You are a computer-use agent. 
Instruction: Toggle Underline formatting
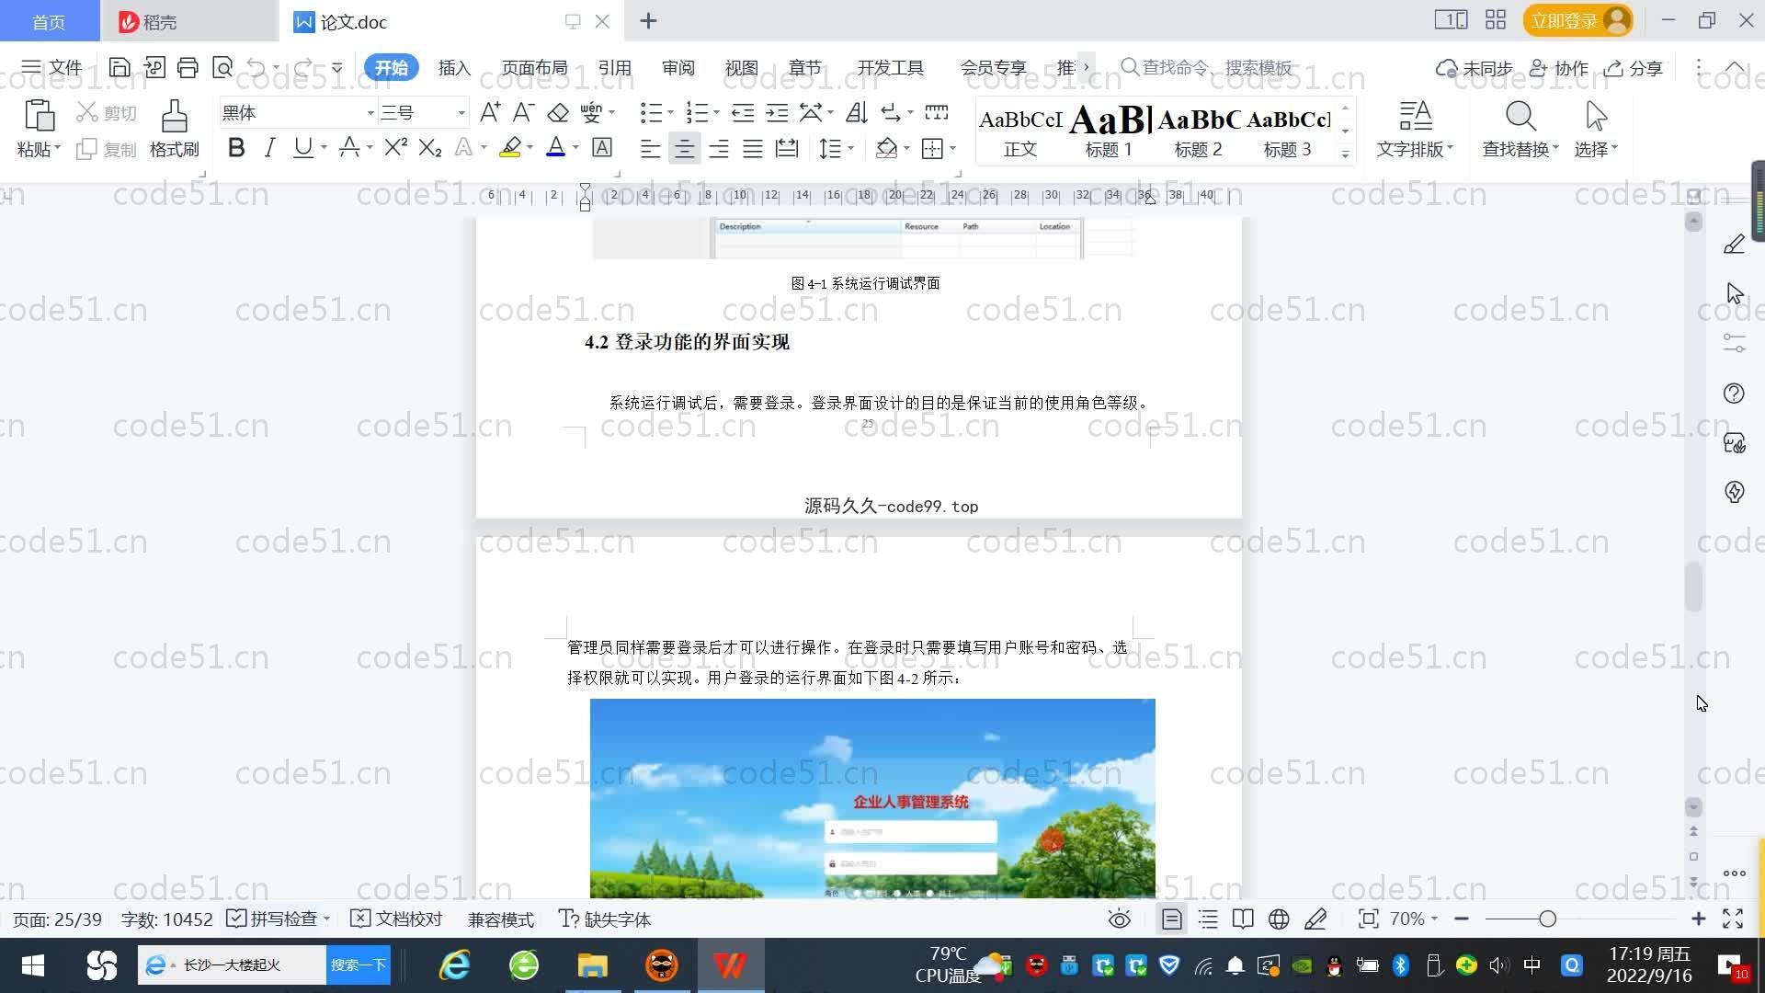(x=302, y=147)
